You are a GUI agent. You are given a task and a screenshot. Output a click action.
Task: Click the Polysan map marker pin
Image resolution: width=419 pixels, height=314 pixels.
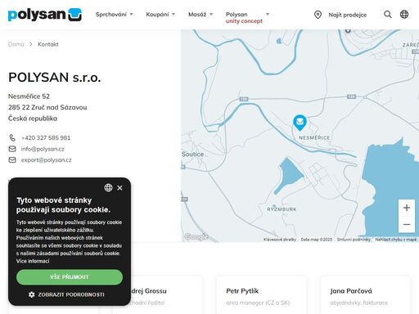coord(300,123)
